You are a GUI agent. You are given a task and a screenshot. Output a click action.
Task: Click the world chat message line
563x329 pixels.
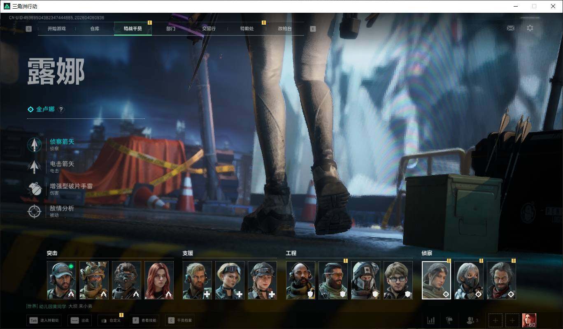click(x=59, y=306)
